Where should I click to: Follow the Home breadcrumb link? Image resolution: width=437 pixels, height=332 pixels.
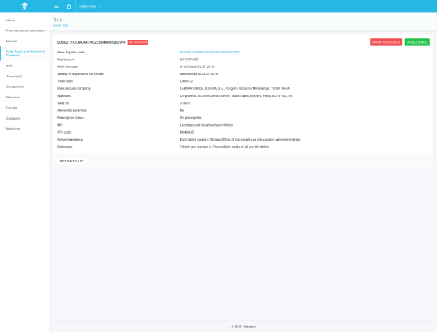point(57,25)
